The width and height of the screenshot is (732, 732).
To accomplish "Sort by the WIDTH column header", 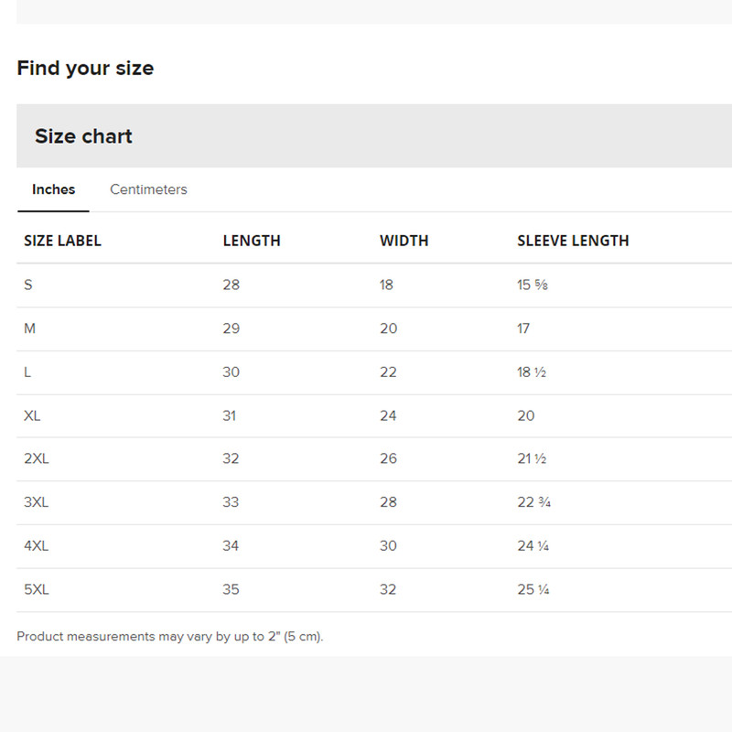I will pos(404,241).
